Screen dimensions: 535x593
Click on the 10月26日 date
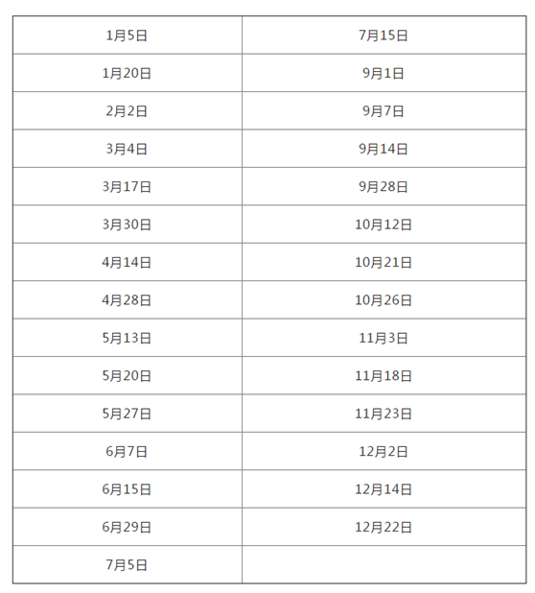pyautogui.click(x=384, y=300)
